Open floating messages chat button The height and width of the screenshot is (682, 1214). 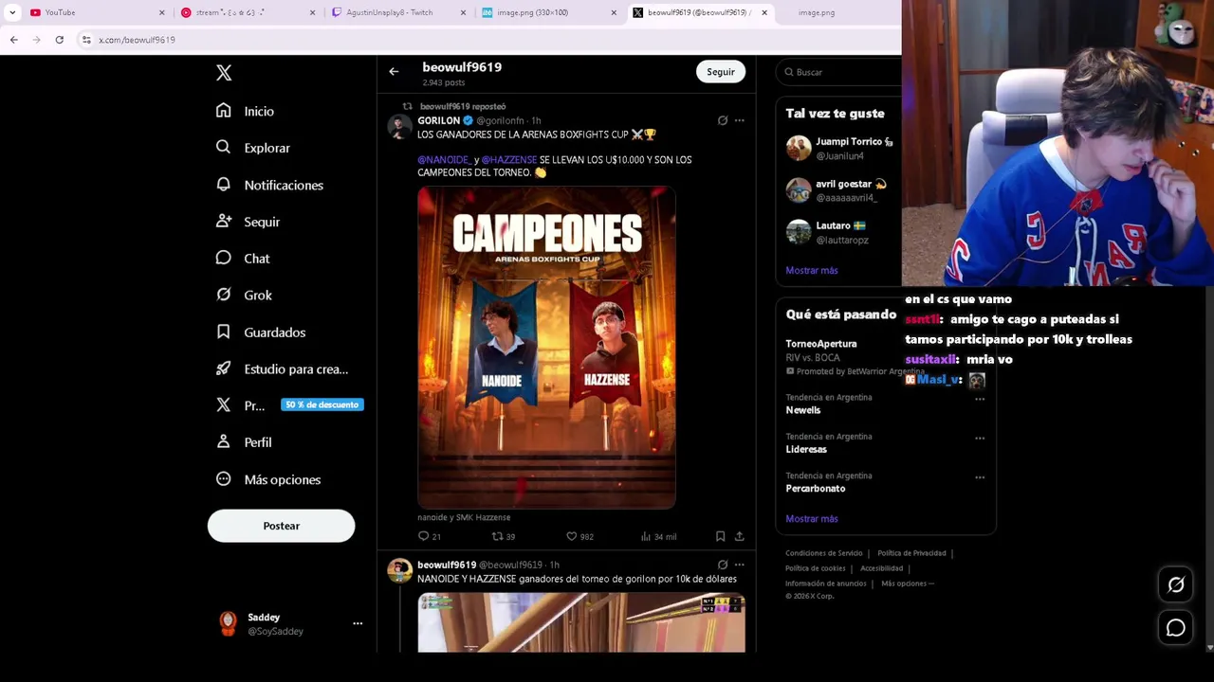pos(1176,628)
